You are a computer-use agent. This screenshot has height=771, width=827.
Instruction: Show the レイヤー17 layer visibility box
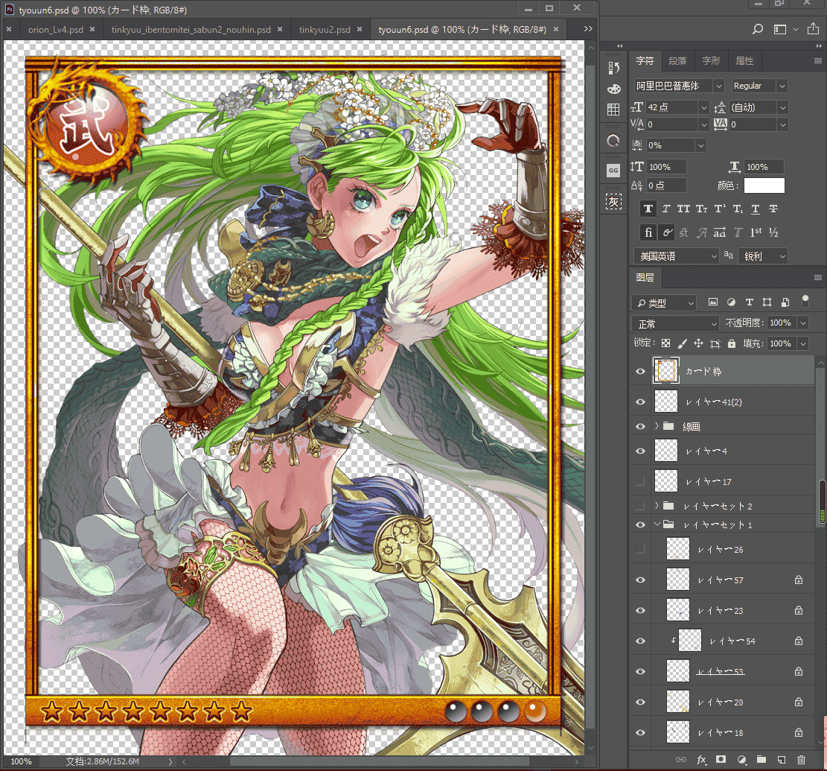click(x=639, y=481)
